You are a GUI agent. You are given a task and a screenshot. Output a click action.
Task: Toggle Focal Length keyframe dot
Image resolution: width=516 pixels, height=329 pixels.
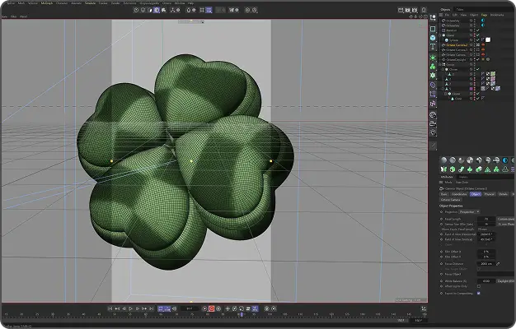(442, 219)
